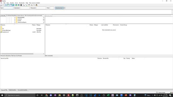Click the Password input field

41,8
